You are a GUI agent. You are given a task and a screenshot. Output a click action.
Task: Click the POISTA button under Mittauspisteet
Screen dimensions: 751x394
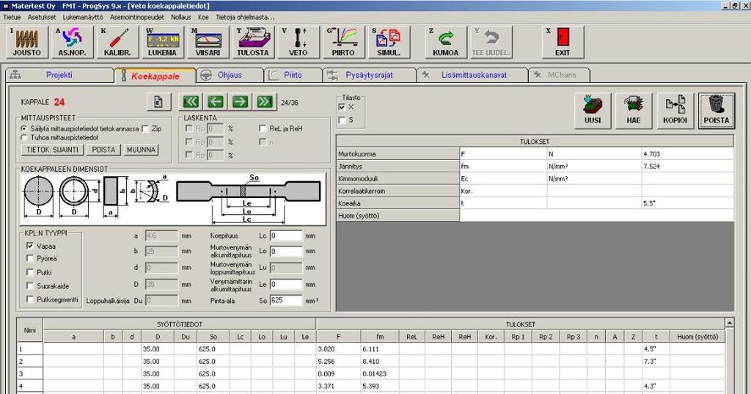coord(103,150)
